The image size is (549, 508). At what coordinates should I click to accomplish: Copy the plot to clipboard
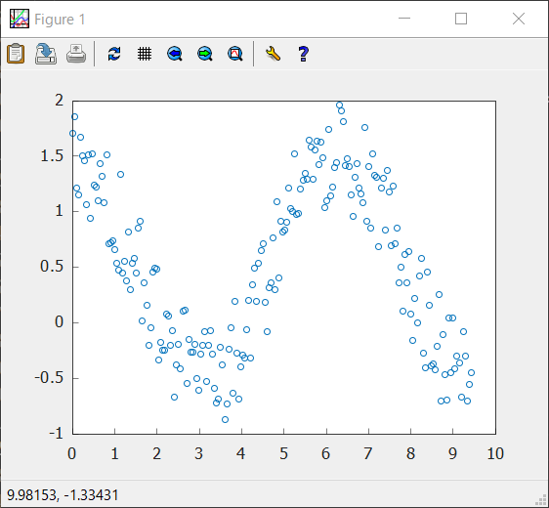[x=16, y=54]
